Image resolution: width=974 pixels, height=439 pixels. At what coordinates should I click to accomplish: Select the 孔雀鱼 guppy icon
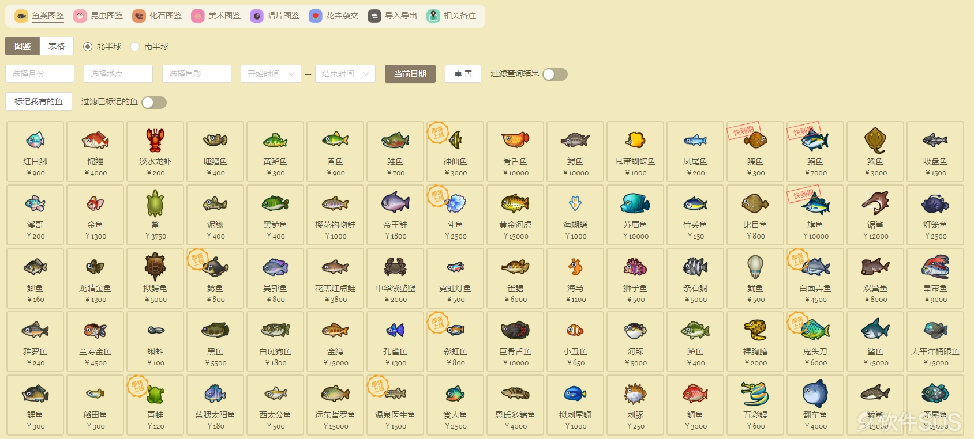pyautogui.click(x=395, y=330)
